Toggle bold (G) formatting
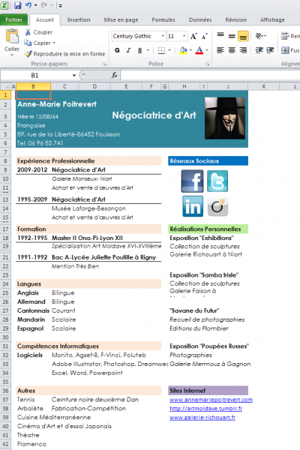This screenshot has width=300, height=450. (117, 50)
